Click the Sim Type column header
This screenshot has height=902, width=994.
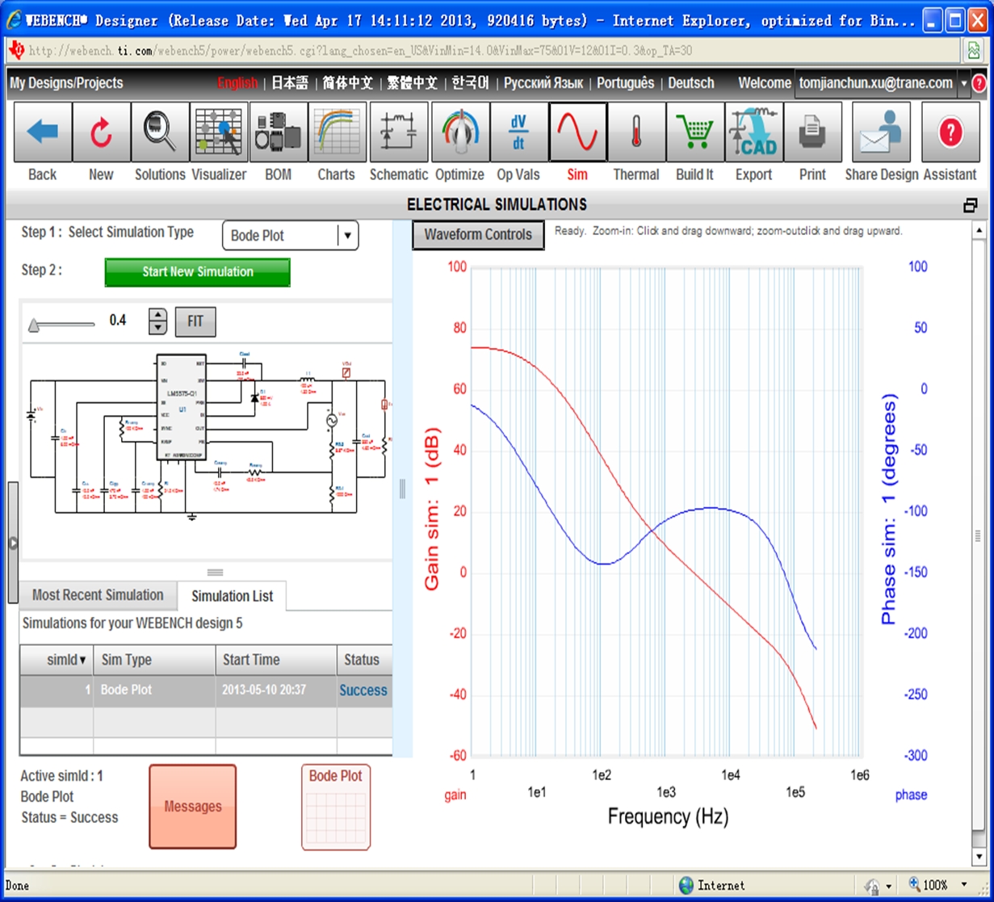click(x=154, y=660)
